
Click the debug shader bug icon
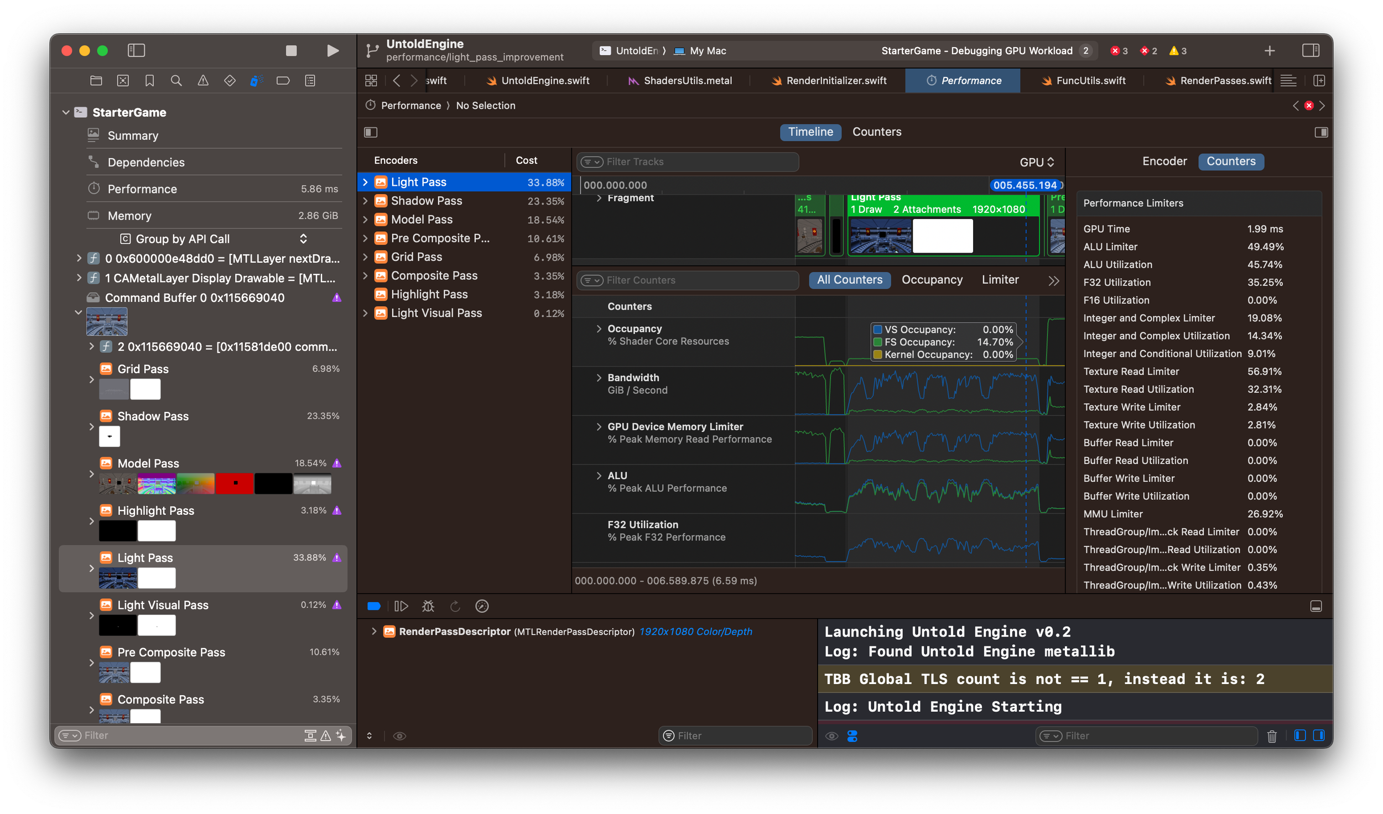pos(428,606)
